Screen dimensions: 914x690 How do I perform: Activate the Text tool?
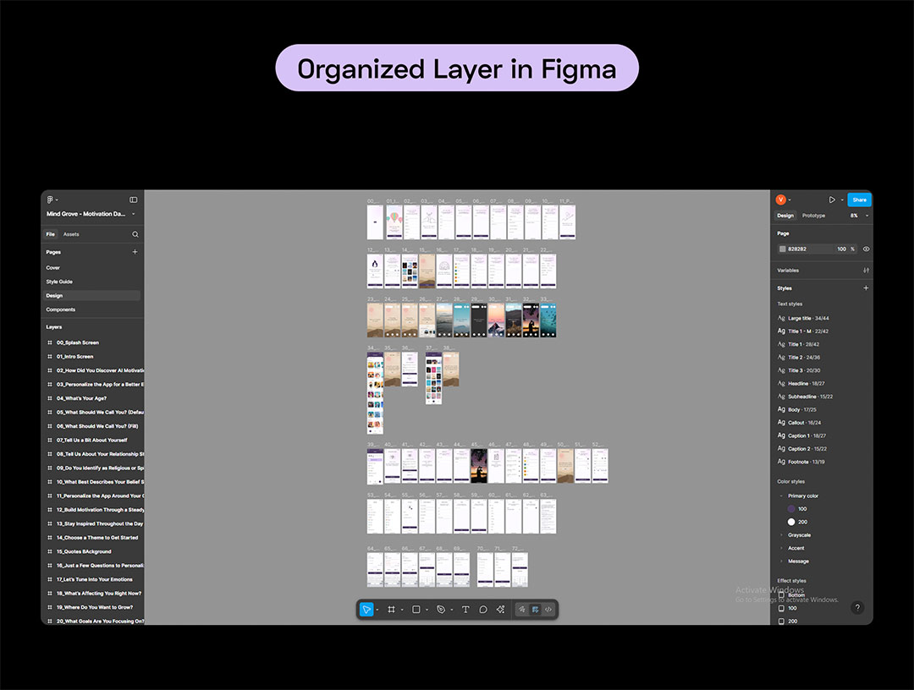(x=465, y=610)
